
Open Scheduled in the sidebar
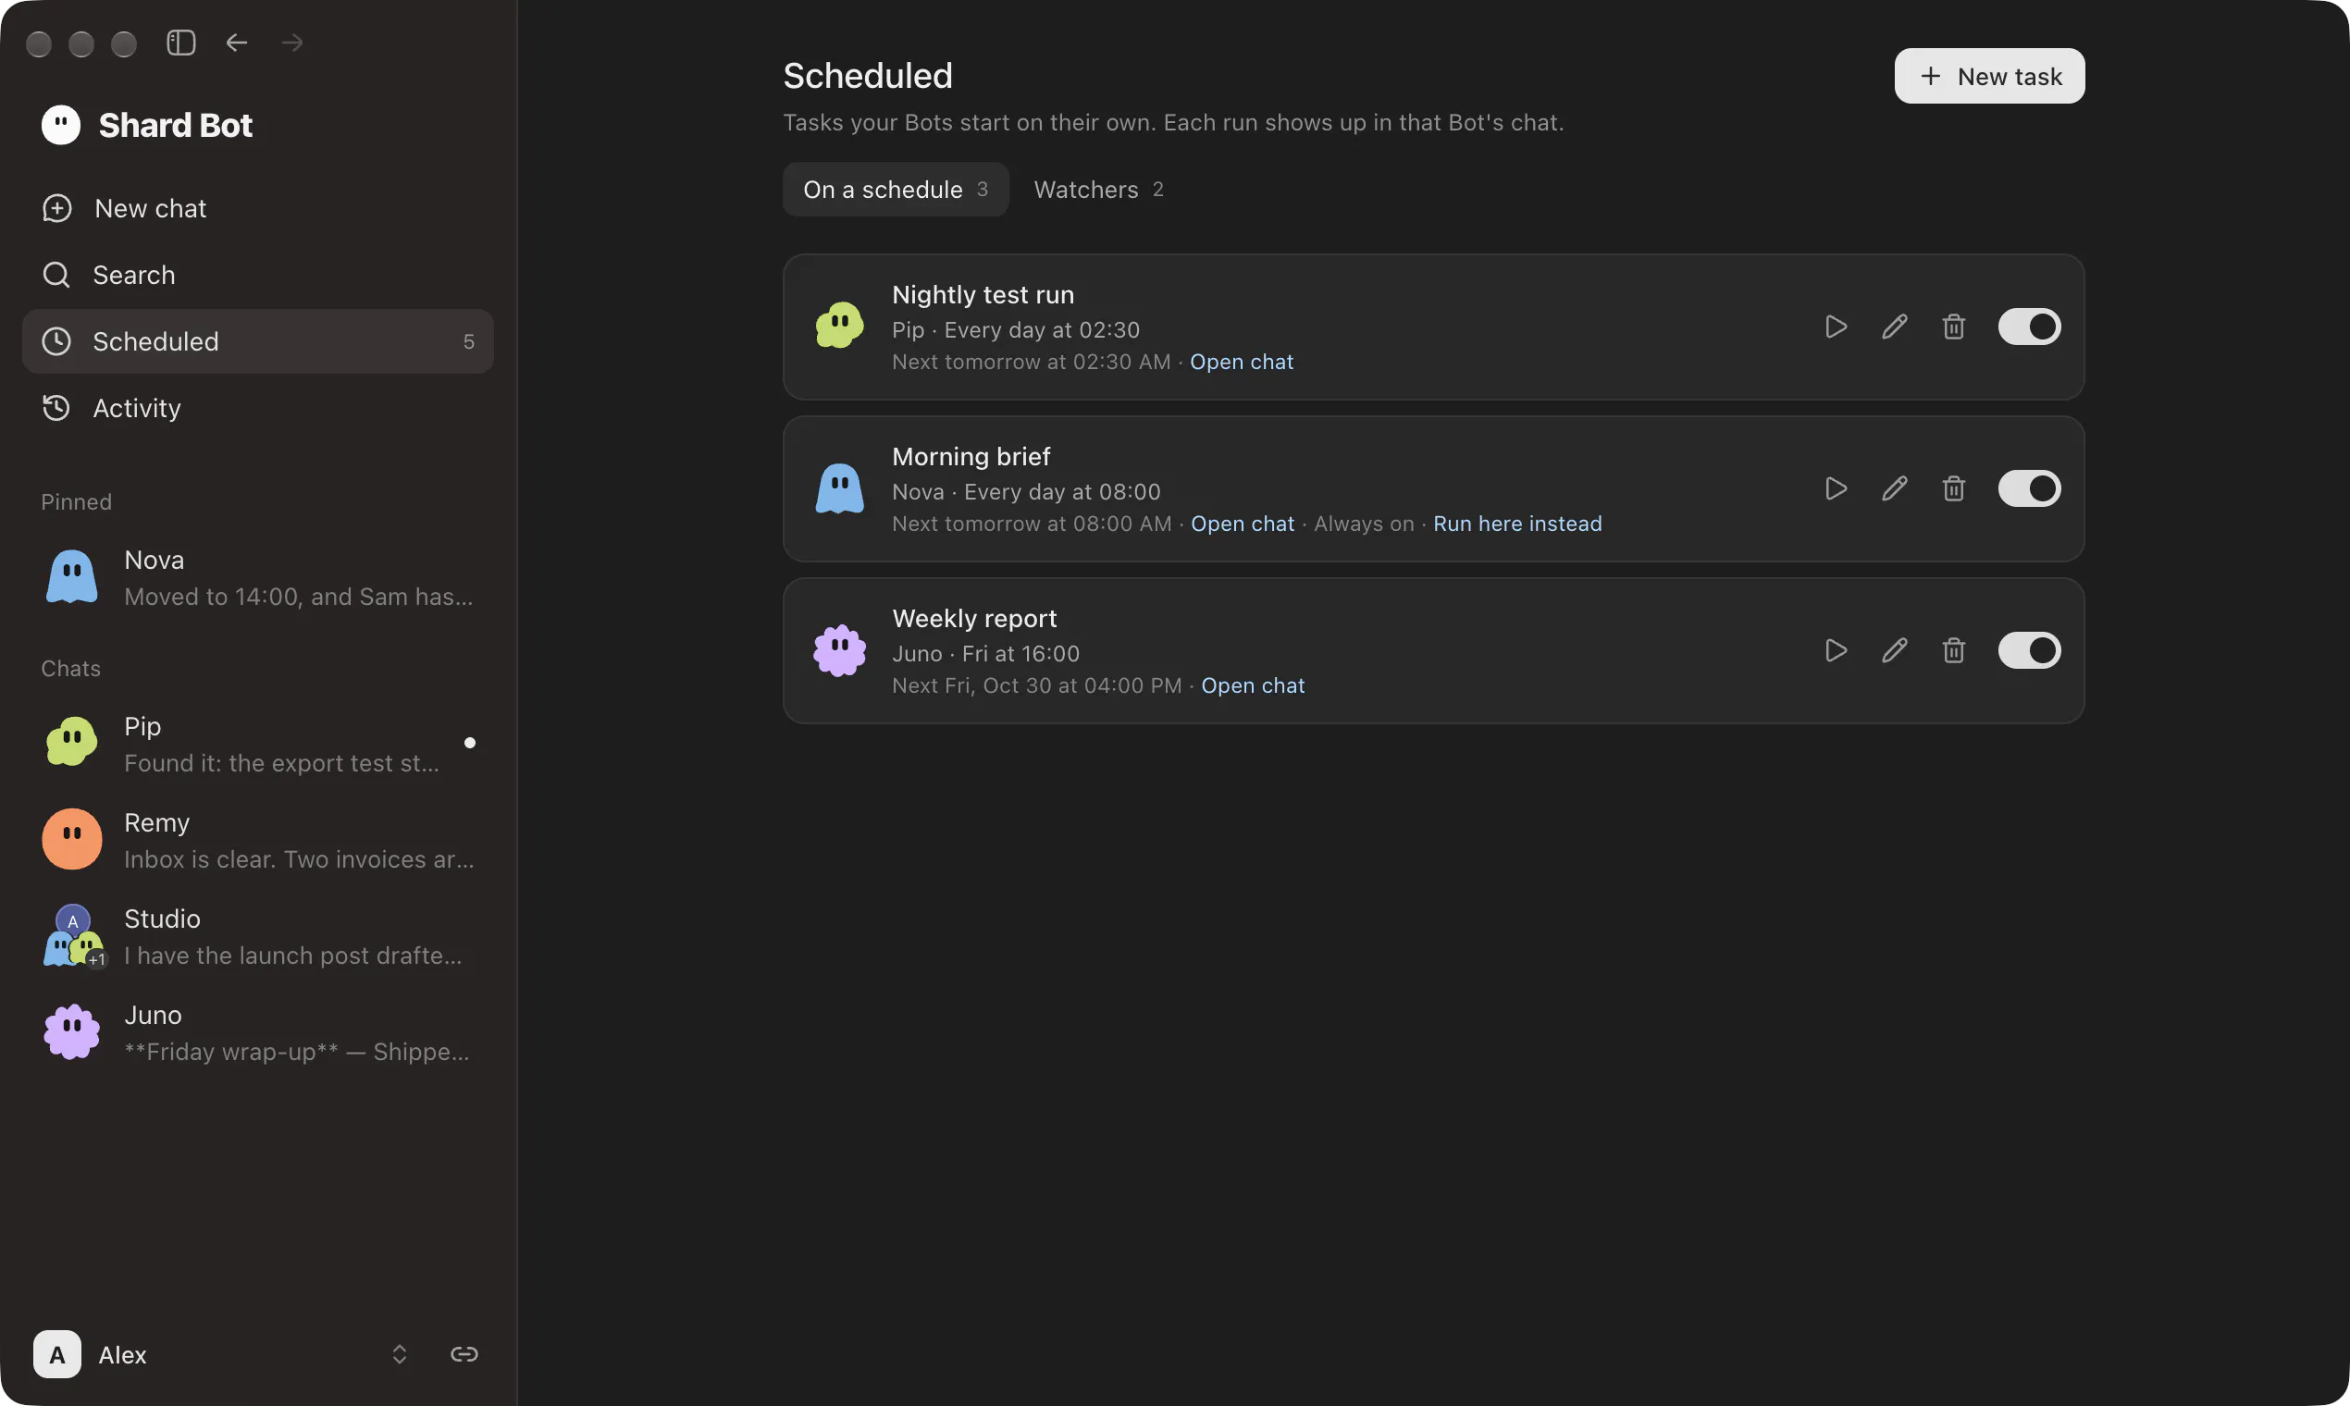point(258,341)
